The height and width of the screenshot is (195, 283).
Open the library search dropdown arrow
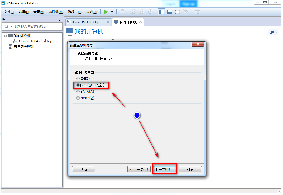(x=60, y=26)
